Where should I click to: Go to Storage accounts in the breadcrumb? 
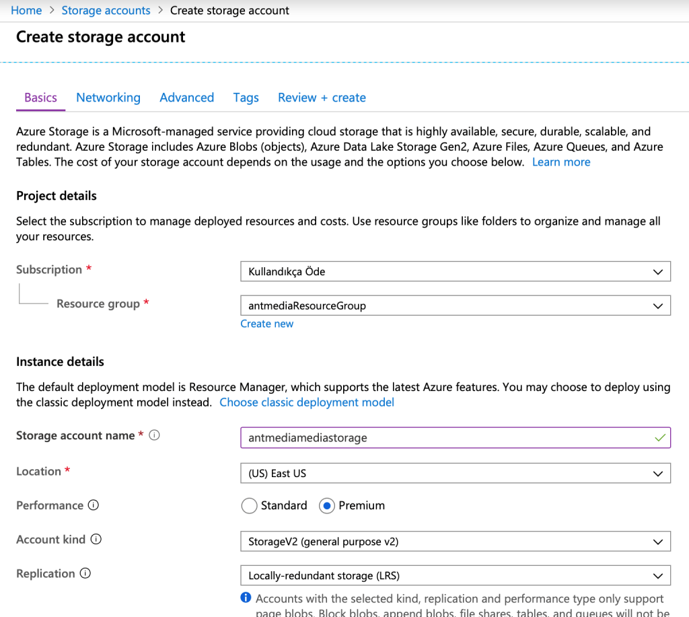[106, 10]
